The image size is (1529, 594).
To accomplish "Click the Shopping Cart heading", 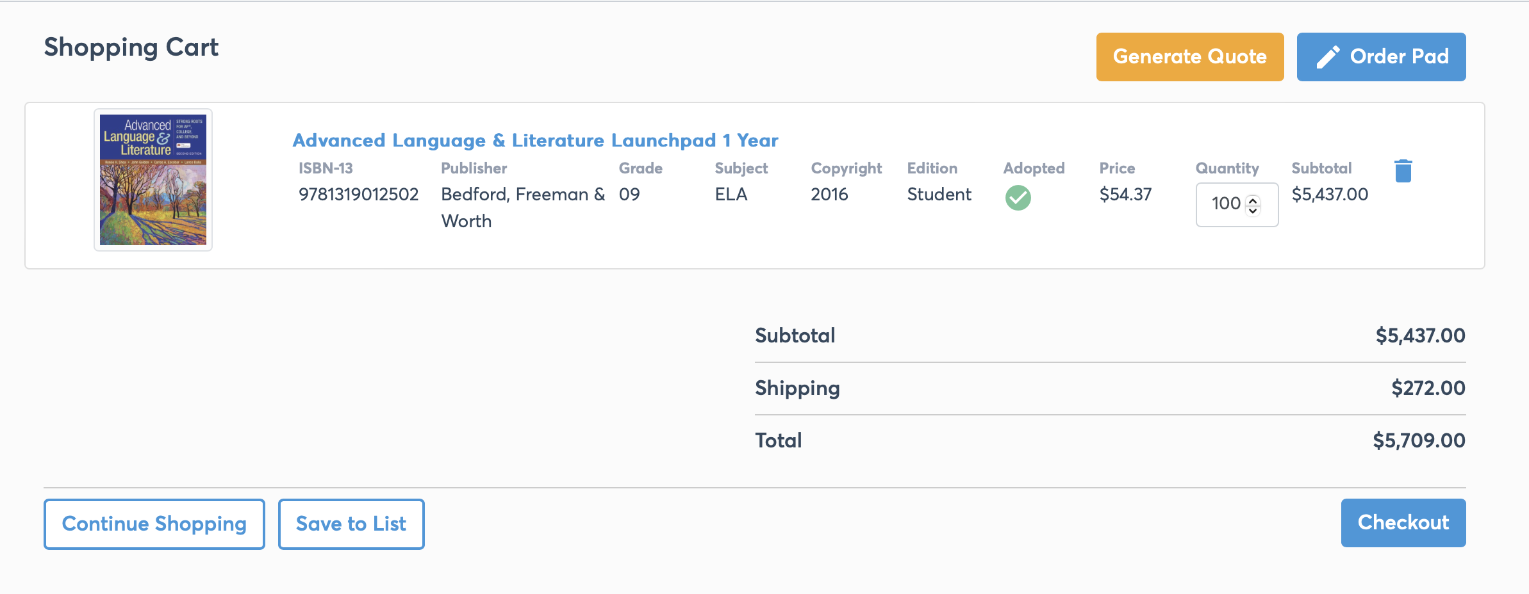I will pos(131,47).
